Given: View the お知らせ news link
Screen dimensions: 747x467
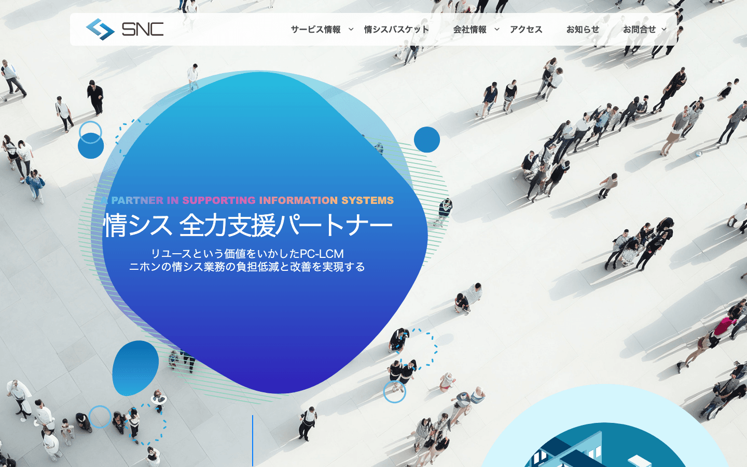Looking at the screenshot, I should [x=583, y=30].
